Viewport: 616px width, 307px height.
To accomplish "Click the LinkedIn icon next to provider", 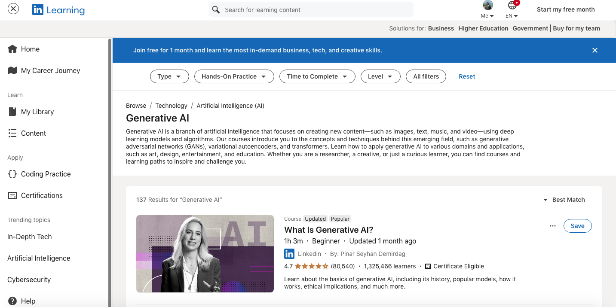I will [x=289, y=253].
